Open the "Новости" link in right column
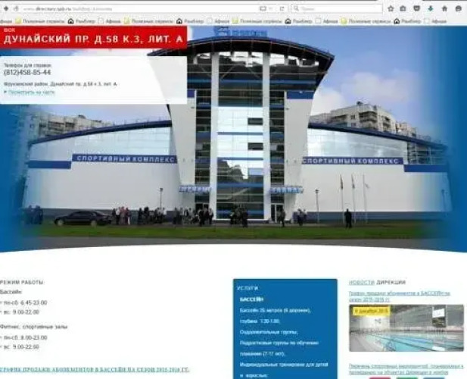The image size is (467, 379). 362,282
